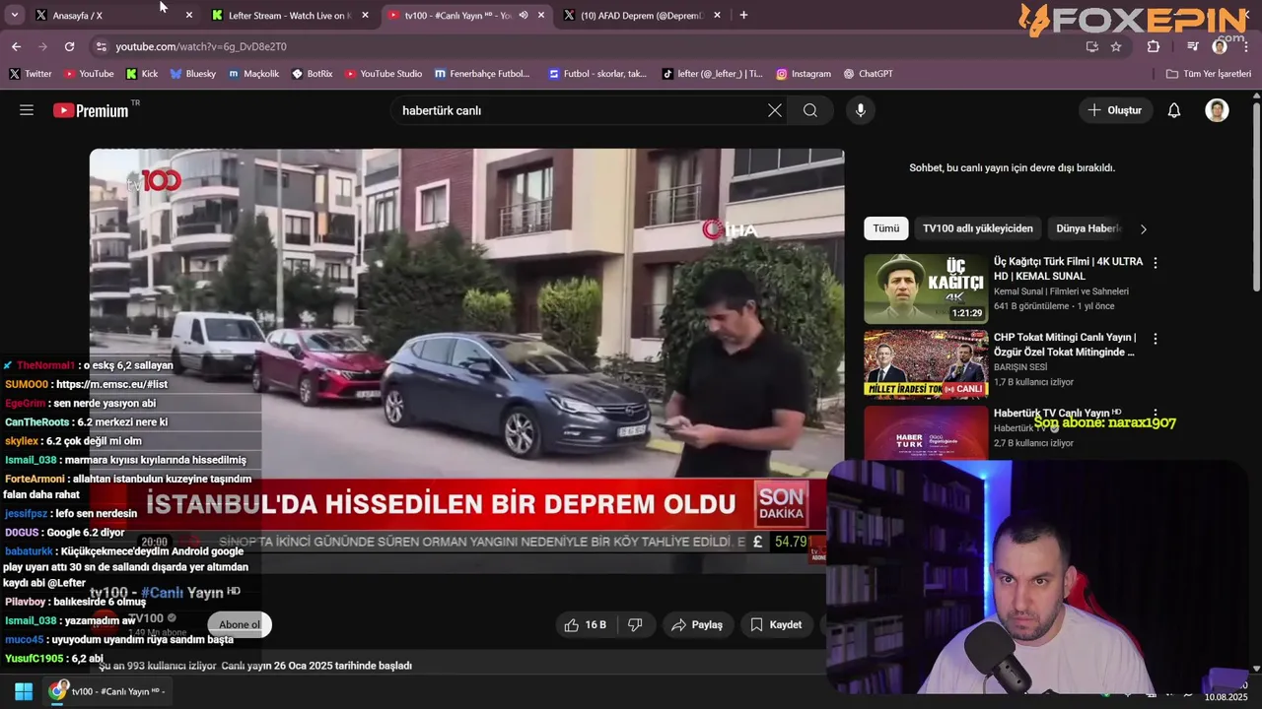
Task: Go back with the browser back arrow
Action: coord(16,46)
